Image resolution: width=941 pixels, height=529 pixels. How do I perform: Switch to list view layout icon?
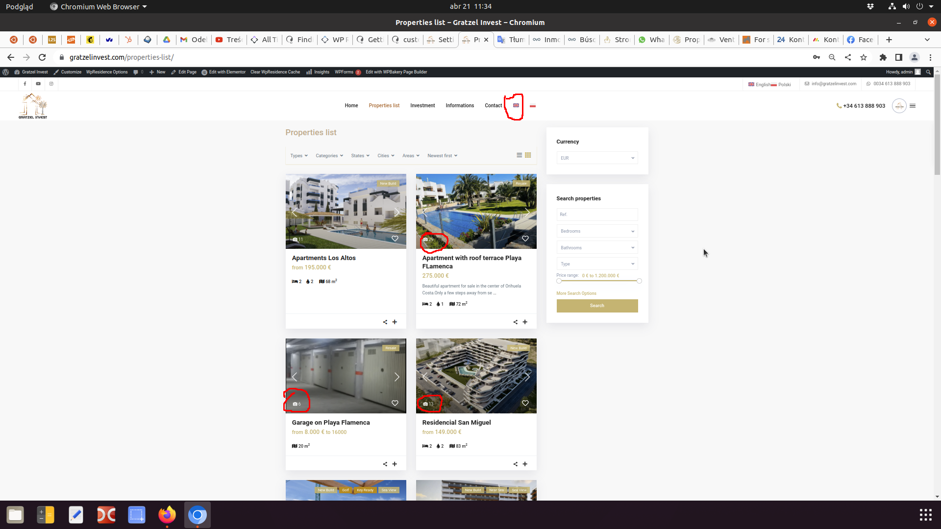click(x=519, y=155)
